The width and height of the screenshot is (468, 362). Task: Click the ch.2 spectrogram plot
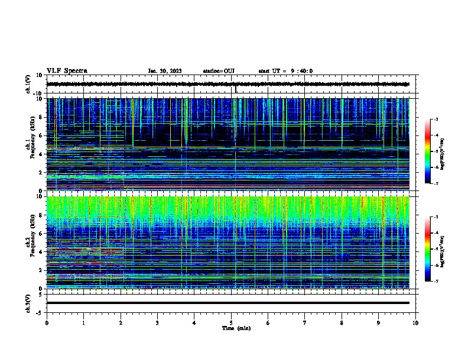click(x=228, y=243)
